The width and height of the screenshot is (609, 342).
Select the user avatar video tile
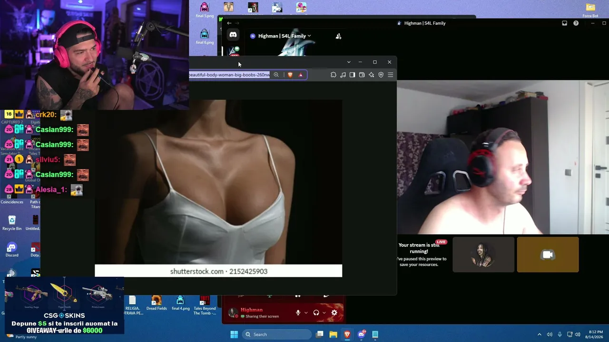483,255
